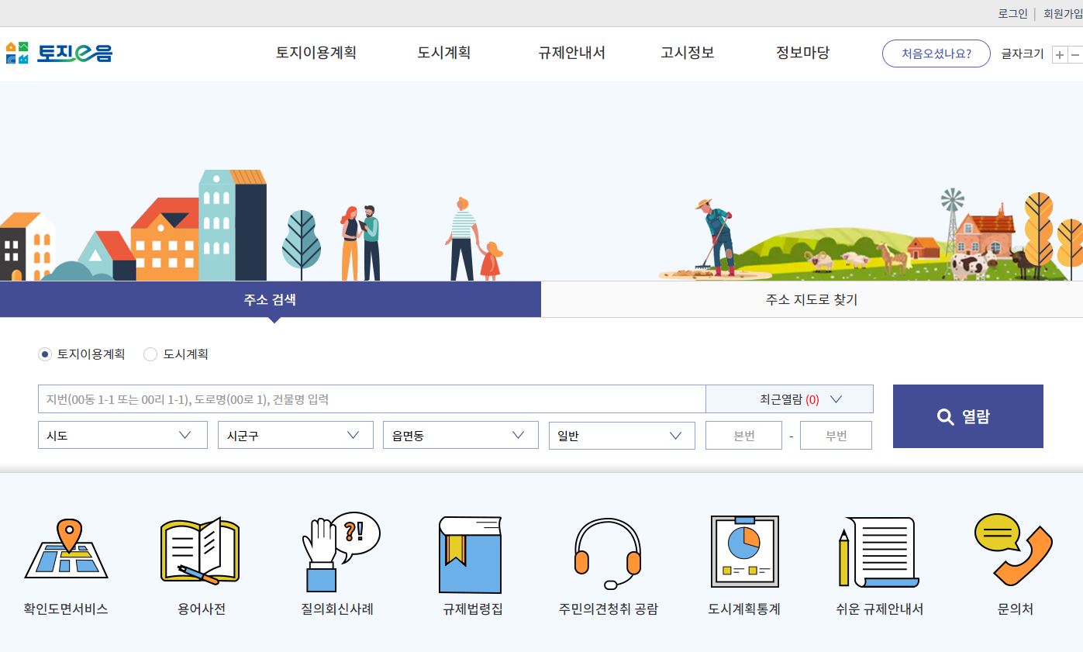Viewport: 1083px width, 652px height.
Task: Click the 처음오셨나요? button
Action: coord(936,53)
